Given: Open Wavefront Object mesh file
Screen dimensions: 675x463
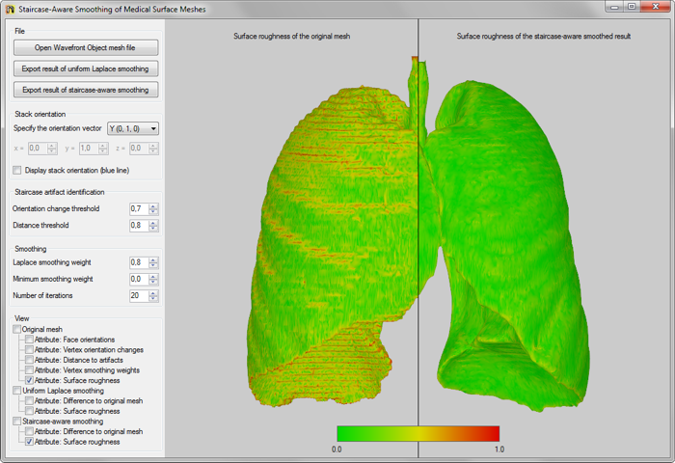Looking at the screenshot, I should point(86,48).
